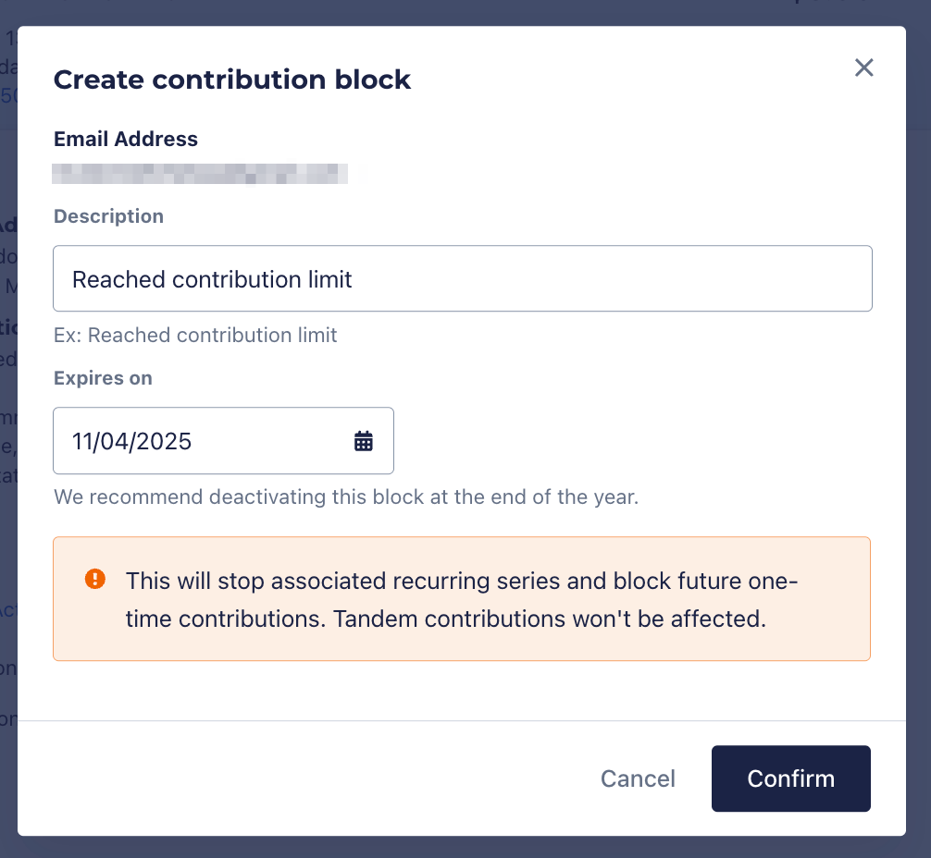Click the "Tandem contributions won't be affected" sentence
Viewport: 931px width, 858px height.
pos(550,619)
